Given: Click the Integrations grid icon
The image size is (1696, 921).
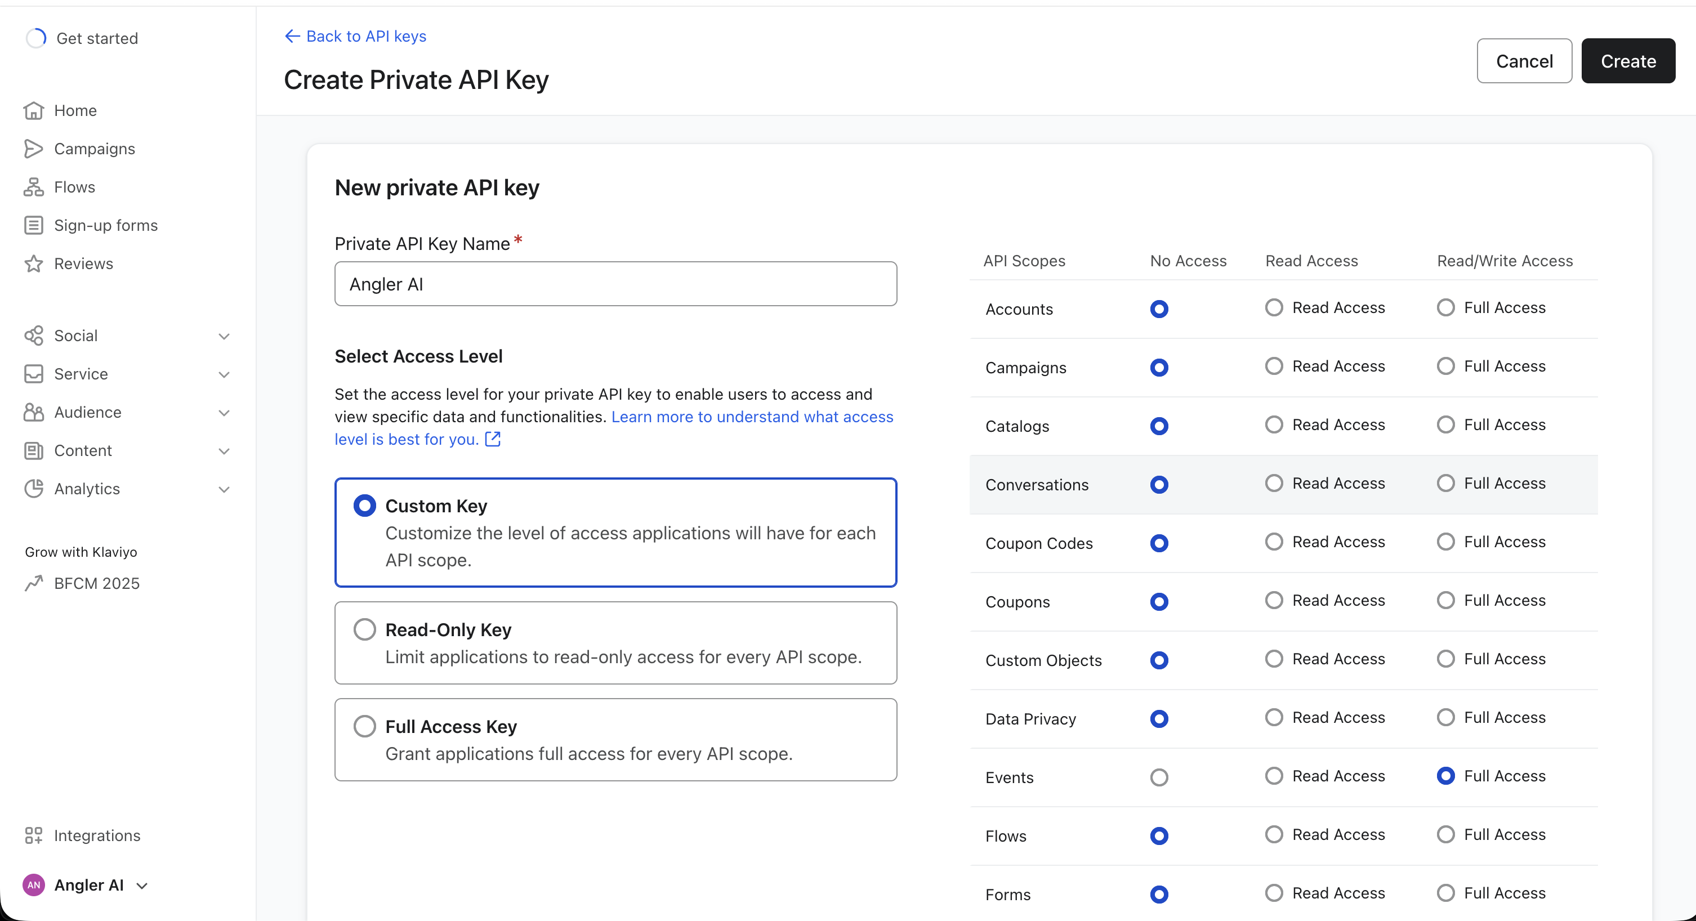Looking at the screenshot, I should click(x=34, y=835).
